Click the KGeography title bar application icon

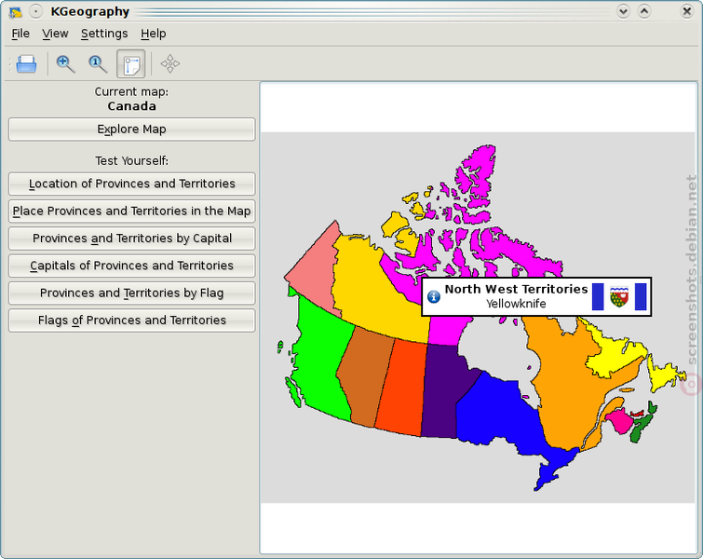click(x=15, y=12)
